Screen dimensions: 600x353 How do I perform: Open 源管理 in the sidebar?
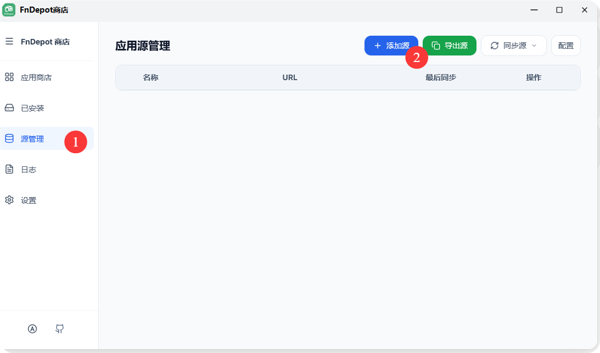click(x=32, y=138)
